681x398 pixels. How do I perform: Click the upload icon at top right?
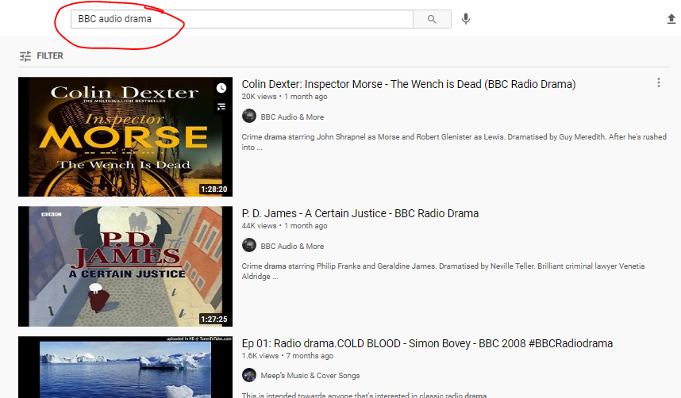(671, 19)
